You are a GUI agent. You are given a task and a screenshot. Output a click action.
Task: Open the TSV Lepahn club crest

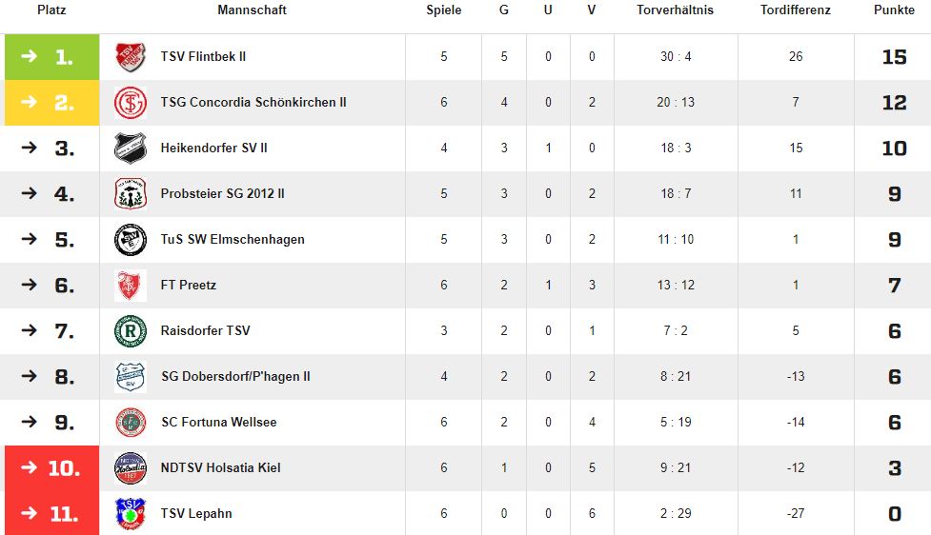[130, 514]
